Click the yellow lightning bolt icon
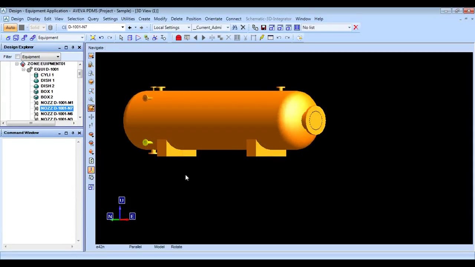Screen dimensions: 475x267 (262, 37)
